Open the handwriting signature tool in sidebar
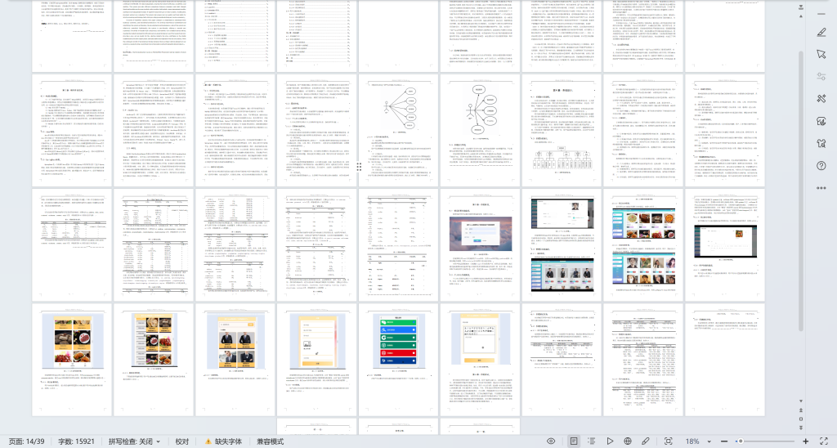Image resolution: width=837 pixels, height=448 pixels. click(x=821, y=121)
